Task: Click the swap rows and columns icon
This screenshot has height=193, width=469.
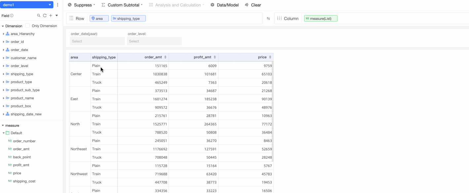Action: [x=268, y=19]
